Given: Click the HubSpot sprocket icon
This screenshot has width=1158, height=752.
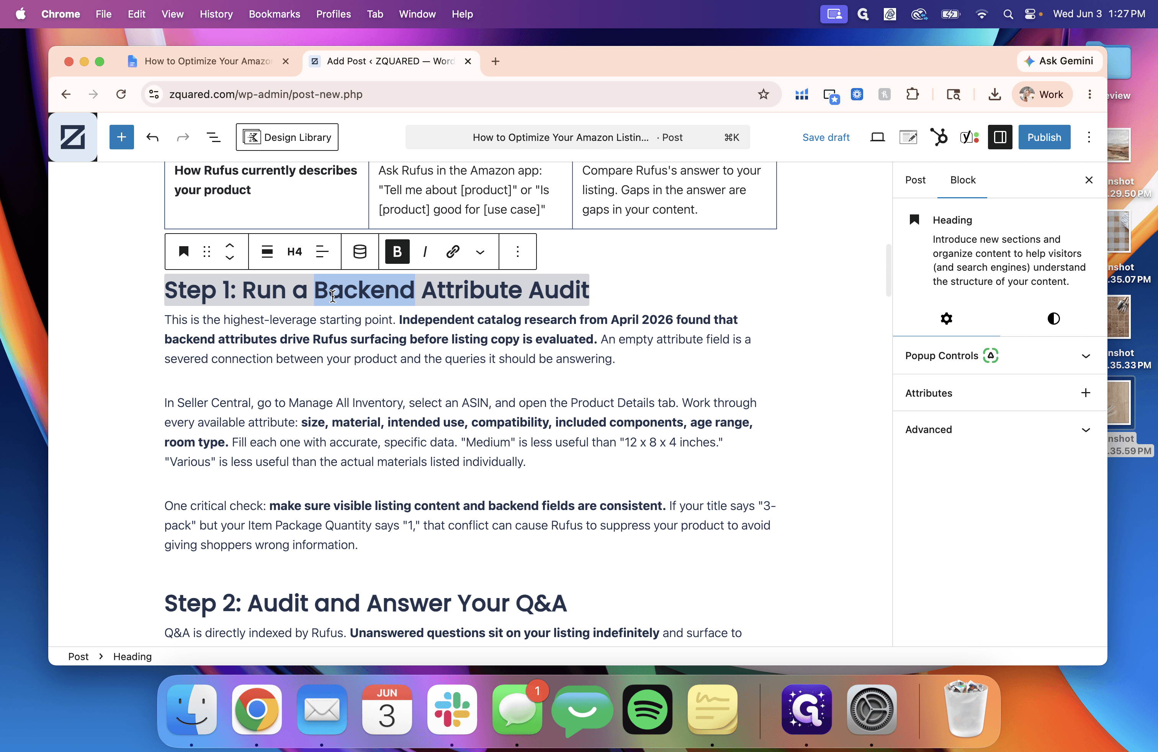Looking at the screenshot, I should 939,137.
